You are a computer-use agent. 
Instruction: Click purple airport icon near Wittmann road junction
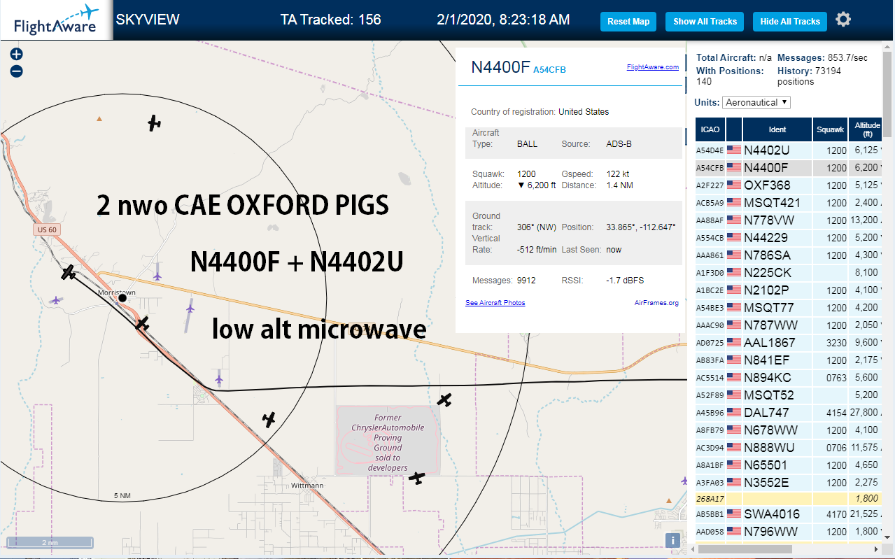click(219, 379)
